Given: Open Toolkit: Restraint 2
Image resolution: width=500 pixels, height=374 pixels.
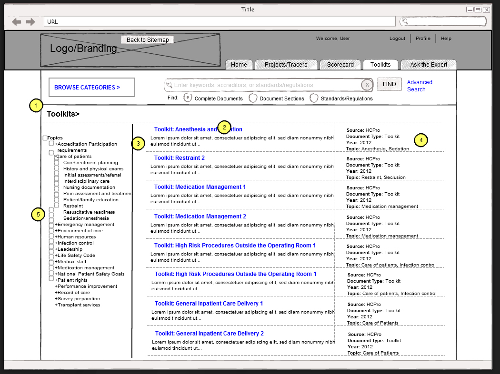Looking at the screenshot, I should click(x=180, y=158).
